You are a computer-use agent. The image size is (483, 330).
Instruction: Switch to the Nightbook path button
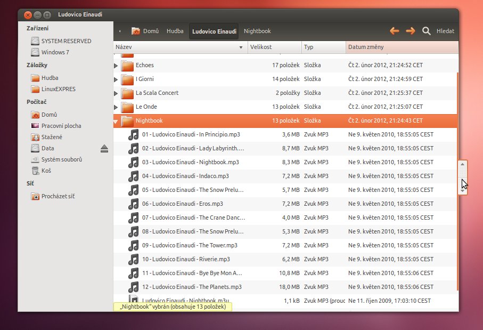click(257, 31)
